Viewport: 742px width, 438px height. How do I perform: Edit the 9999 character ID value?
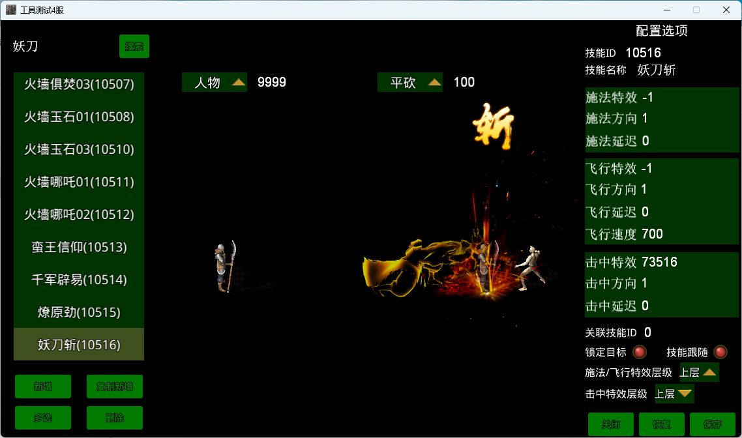click(x=272, y=82)
